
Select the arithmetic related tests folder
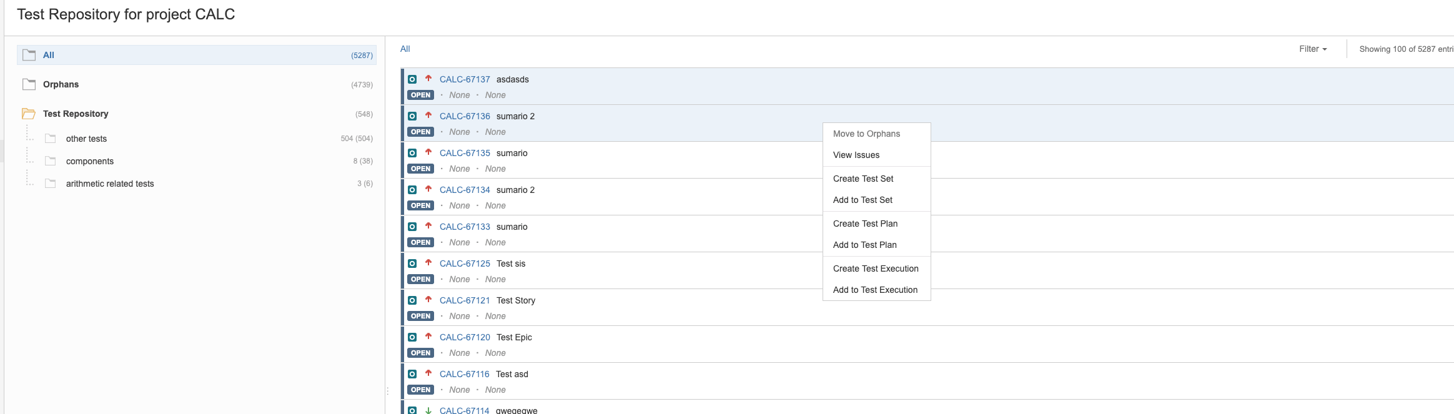pos(110,184)
